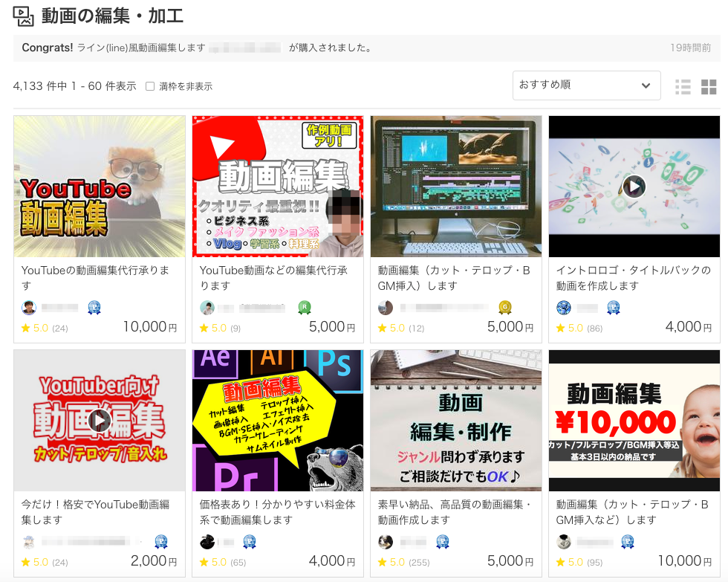Image resolution: width=728 pixels, height=582 pixels.
Task: Open seller avatar on "素早い納品" listing
Action: tap(386, 542)
